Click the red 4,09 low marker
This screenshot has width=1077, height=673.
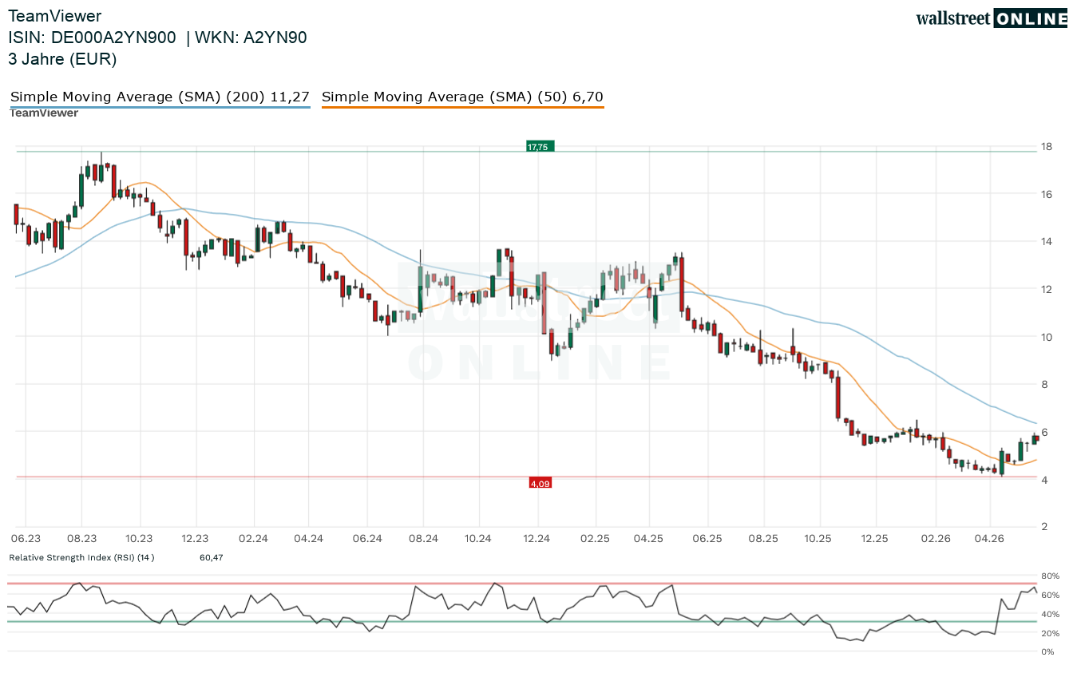[x=540, y=483]
